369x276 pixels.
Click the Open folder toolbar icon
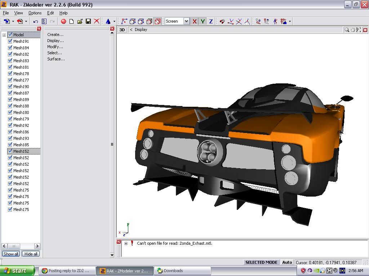tap(80, 22)
